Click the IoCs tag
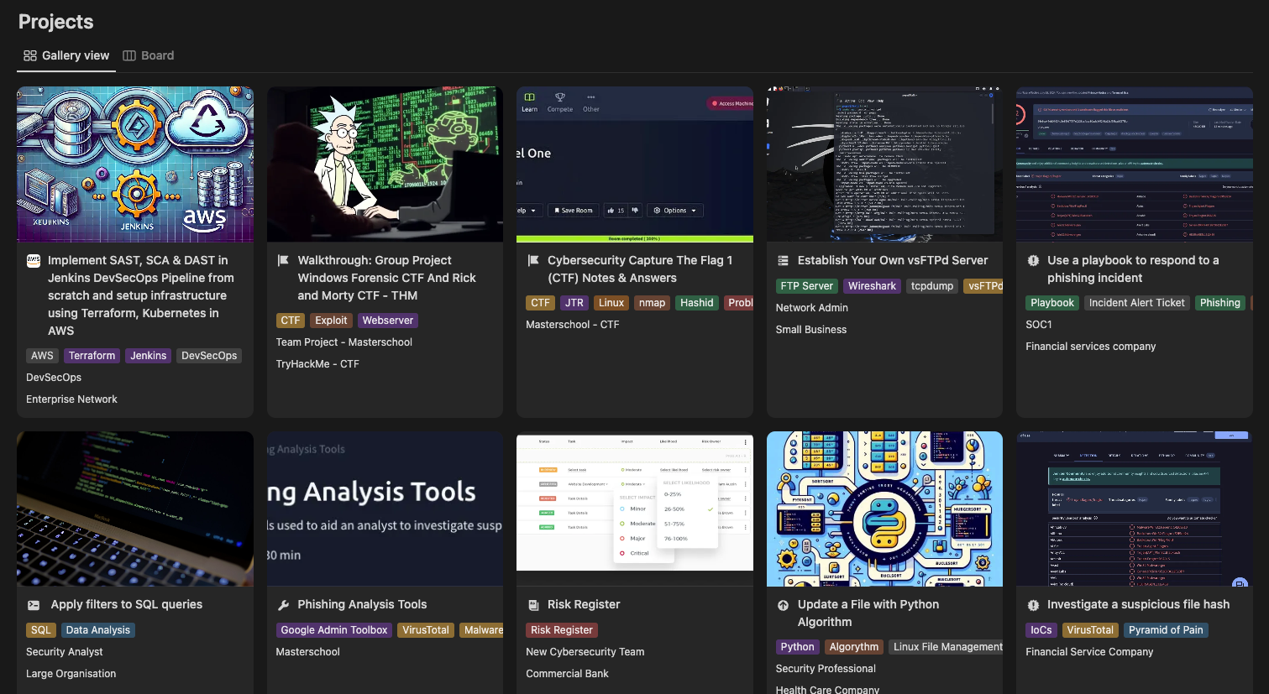The width and height of the screenshot is (1269, 694). pos(1041,630)
